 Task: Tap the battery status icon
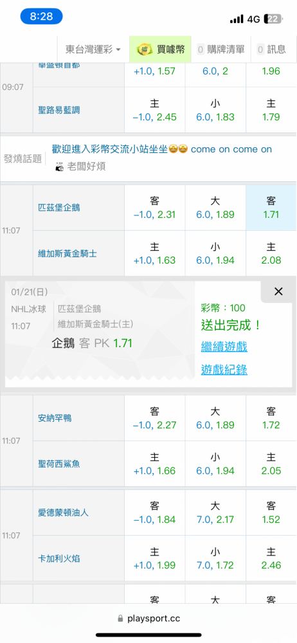click(273, 19)
